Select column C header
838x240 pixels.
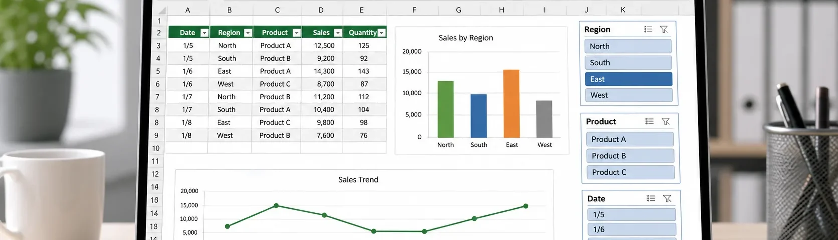(277, 10)
